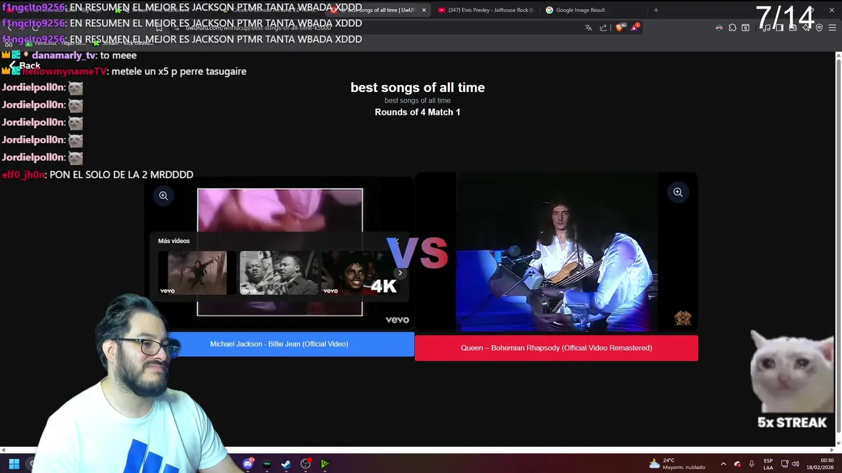Close the best songs of all time tab

[424, 10]
